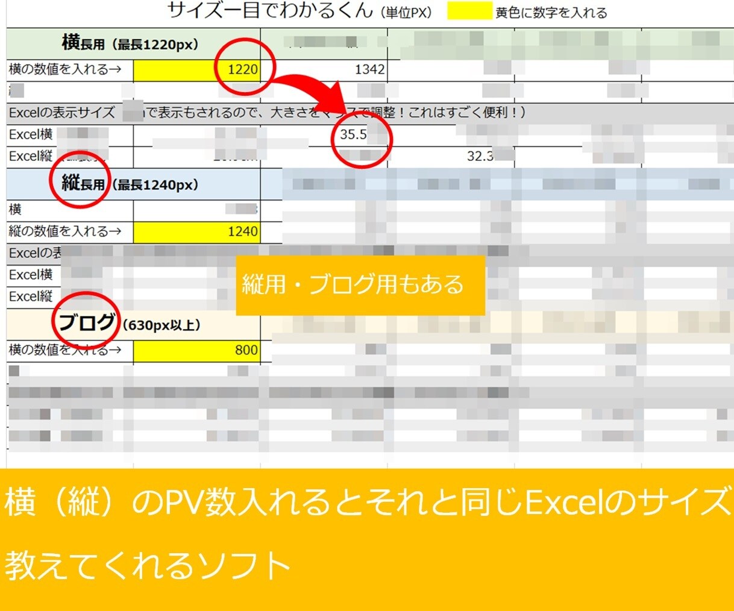734x611 pixels.
Task: Click the title サイズ一目でわかるくん
Action: point(270,11)
